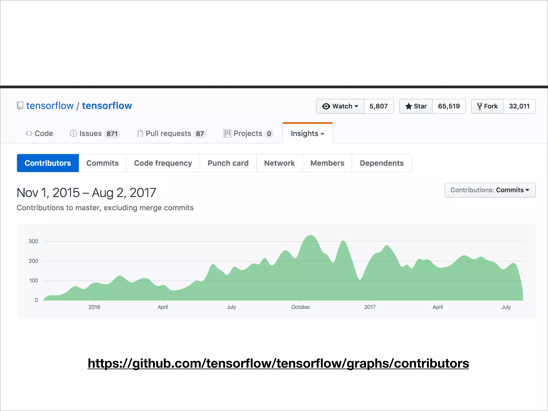The image size is (548, 411).
Task: Click the Fork branch icon
Action: pos(479,106)
